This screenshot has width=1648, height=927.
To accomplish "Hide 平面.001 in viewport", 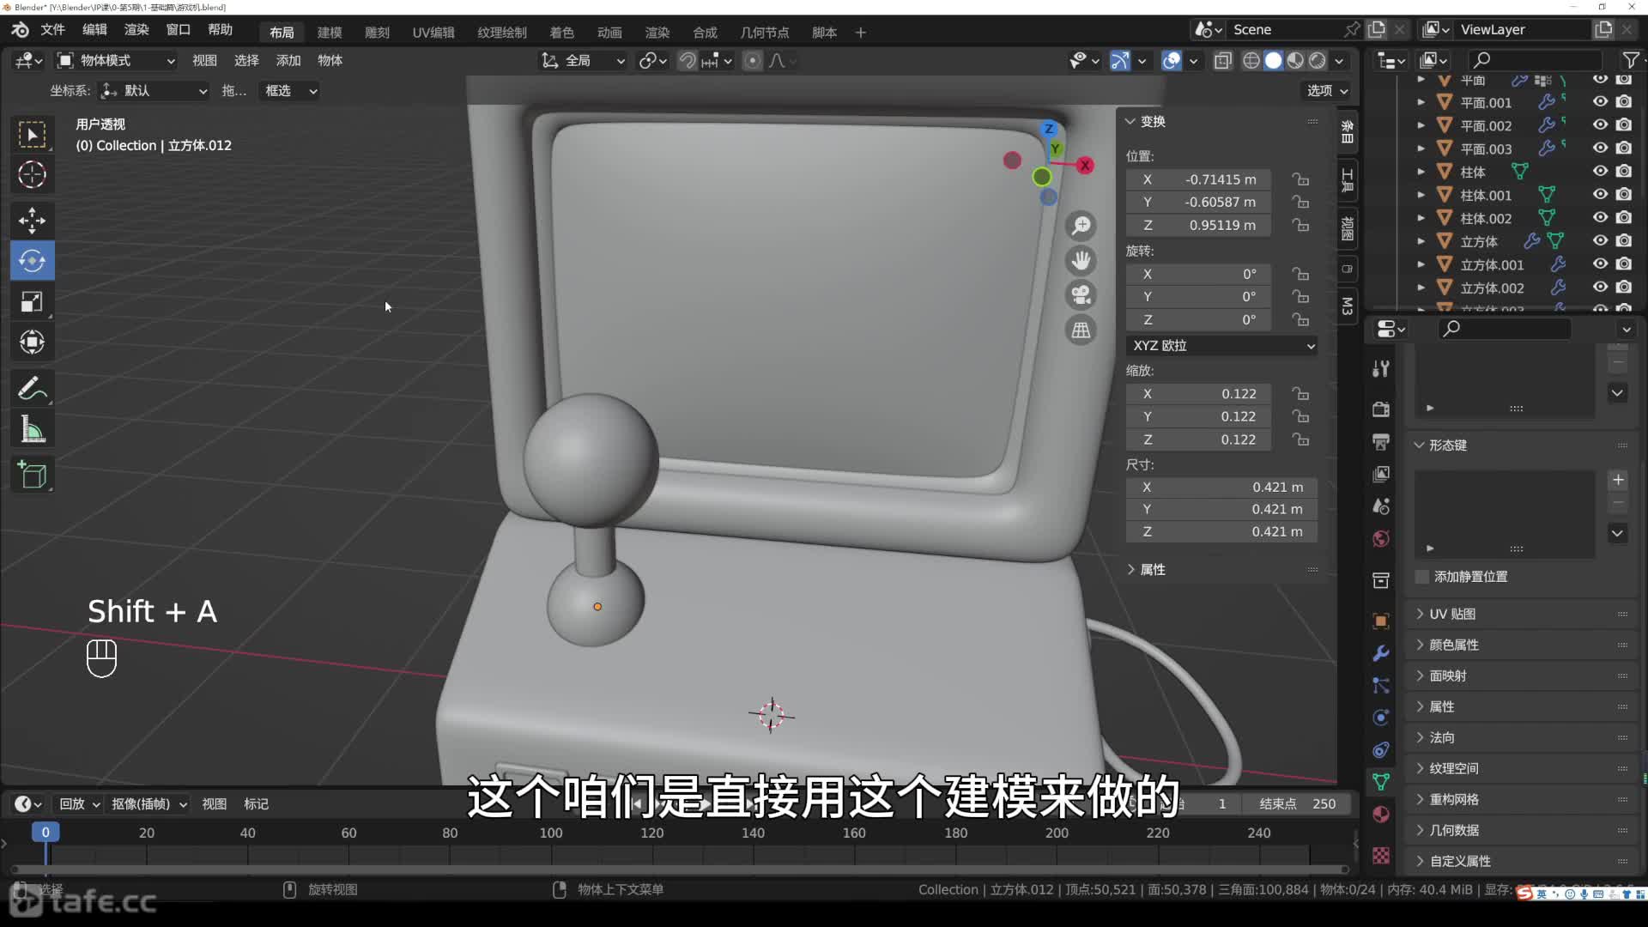I will (1600, 101).
